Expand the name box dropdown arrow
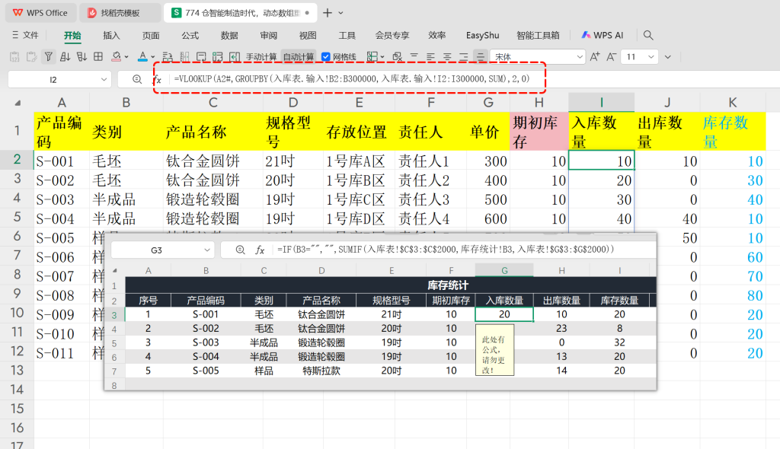The width and height of the screenshot is (780, 449). click(104, 80)
